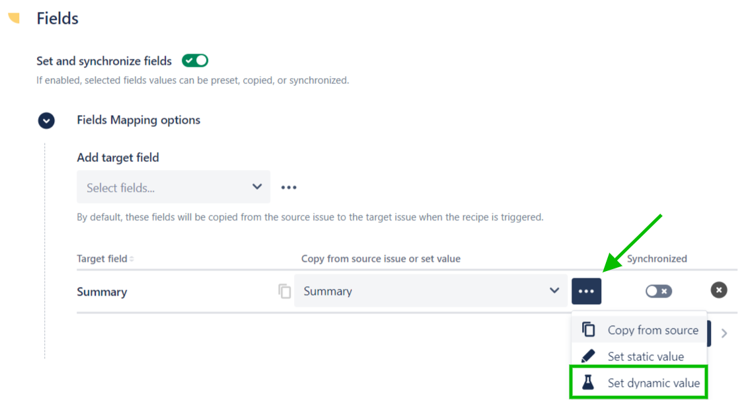Remove the Summary field mapping row
Screen dimensions: 746x400
tap(719, 290)
